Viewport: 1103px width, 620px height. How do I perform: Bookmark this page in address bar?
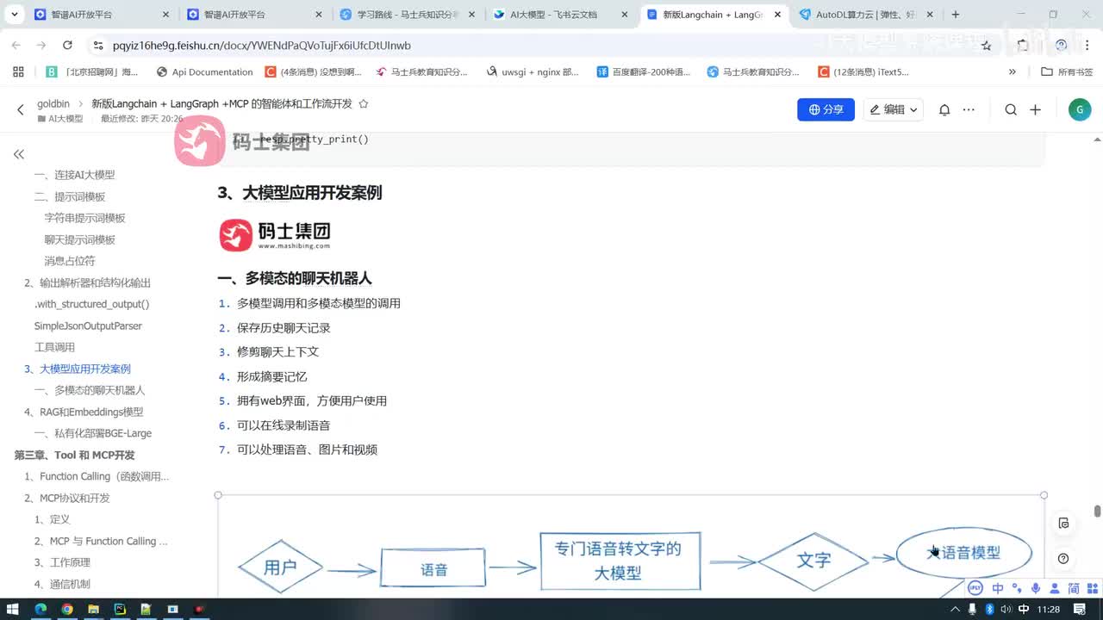point(986,46)
